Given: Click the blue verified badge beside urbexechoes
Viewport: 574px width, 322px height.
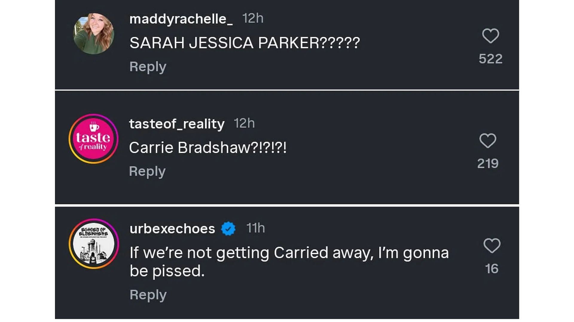Looking at the screenshot, I should (228, 229).
